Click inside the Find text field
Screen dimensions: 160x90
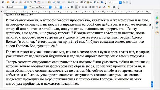tap(114, 2)
